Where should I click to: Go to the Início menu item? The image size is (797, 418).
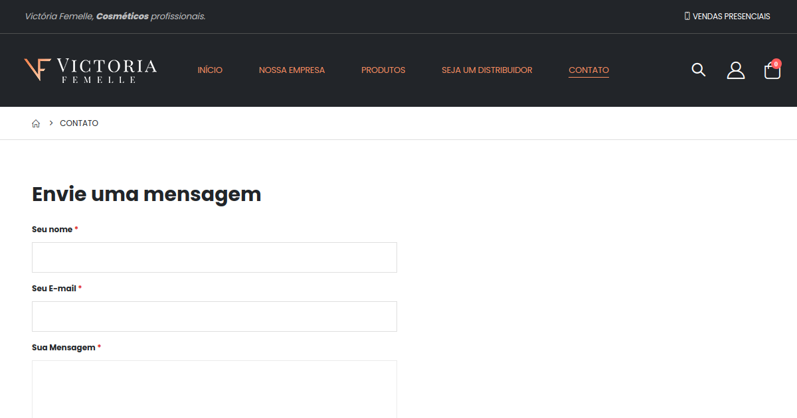pos(210,70)
